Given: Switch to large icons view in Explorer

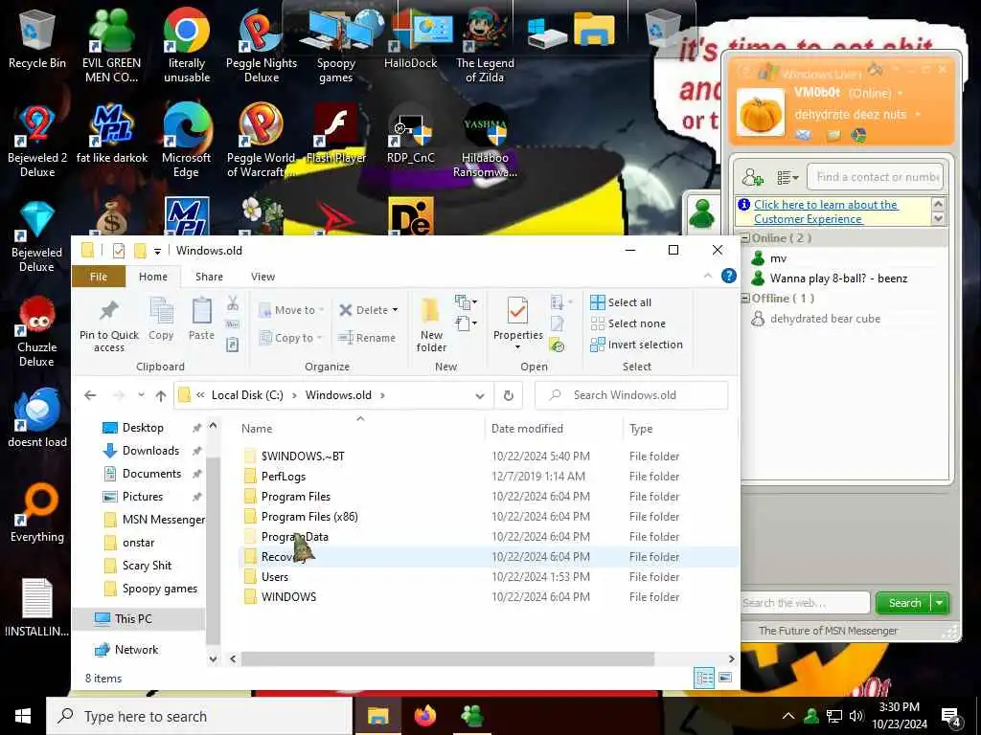Looking at the screenshot, I should click(x=725, y=679).
